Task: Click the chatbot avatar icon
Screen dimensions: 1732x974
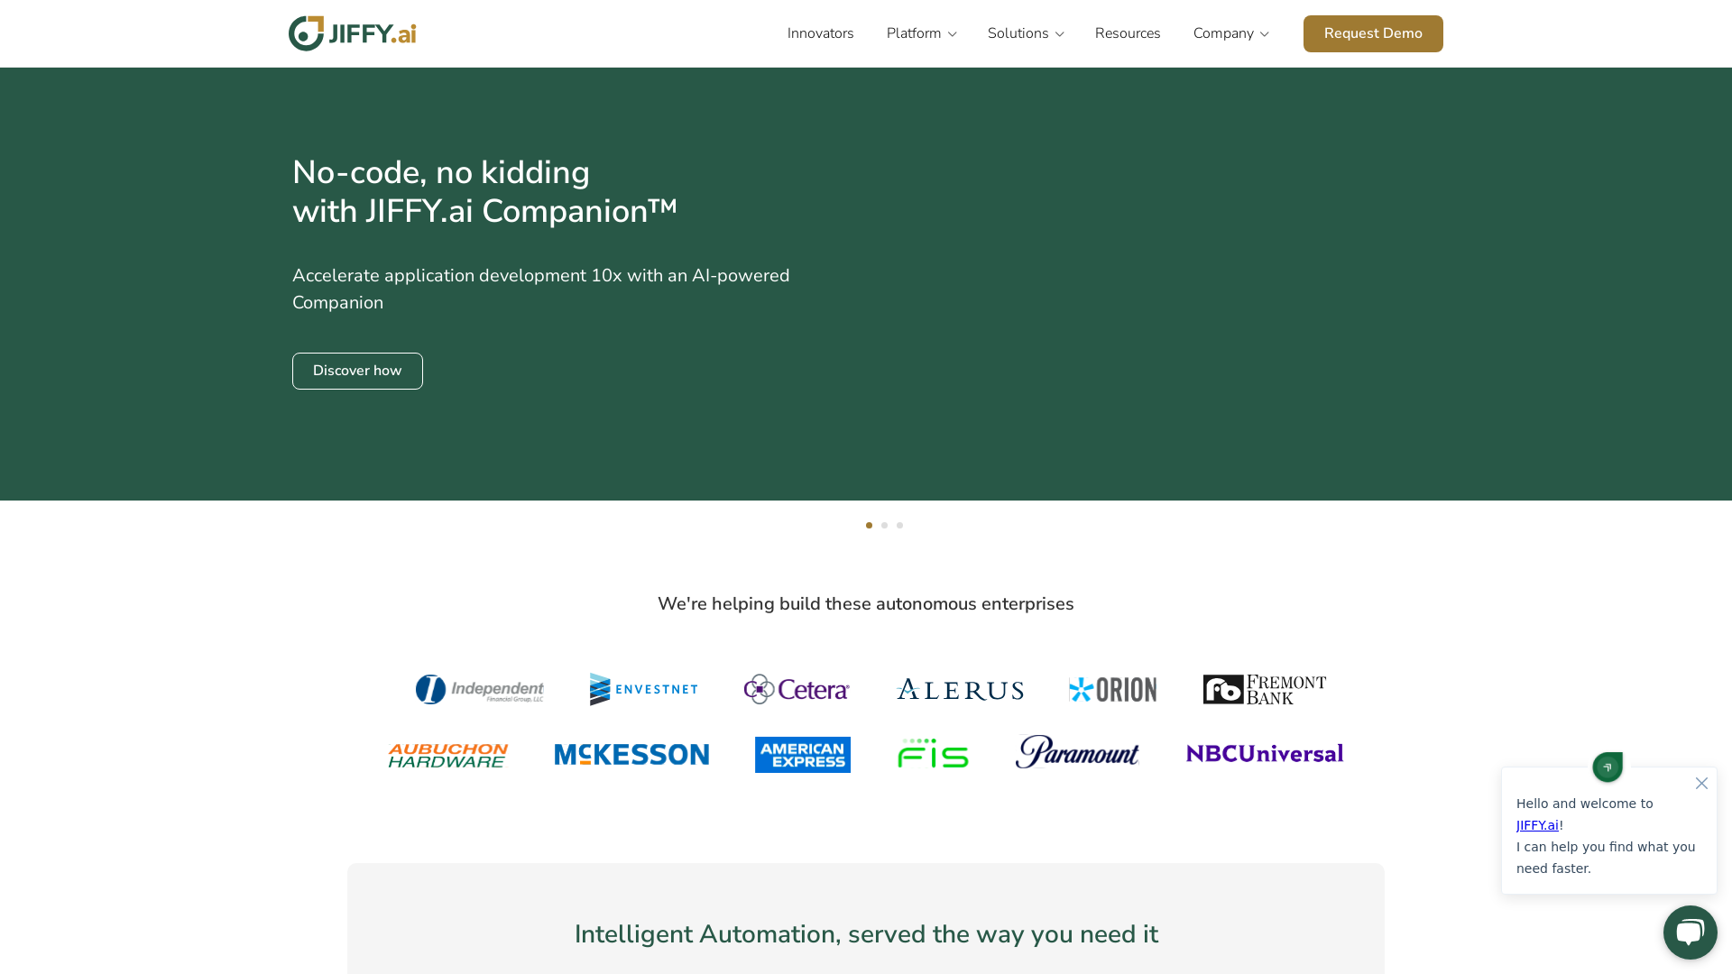Action: (x=1608, y=767)
